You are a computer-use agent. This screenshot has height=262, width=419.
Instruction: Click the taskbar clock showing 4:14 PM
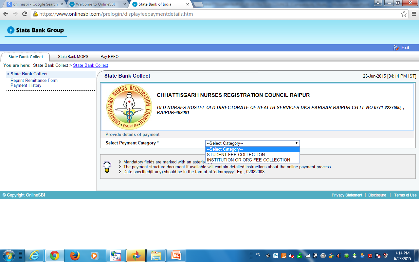[402, 255]
